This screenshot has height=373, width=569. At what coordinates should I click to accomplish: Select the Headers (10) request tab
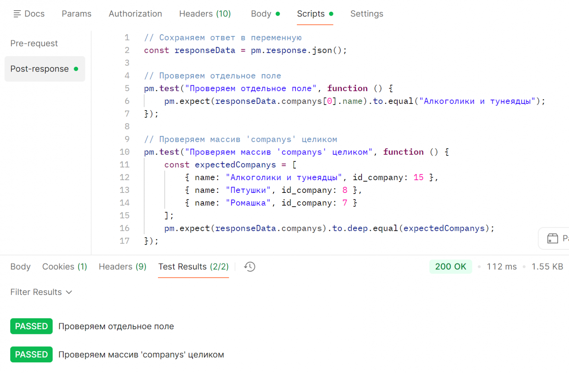[205, 14]
